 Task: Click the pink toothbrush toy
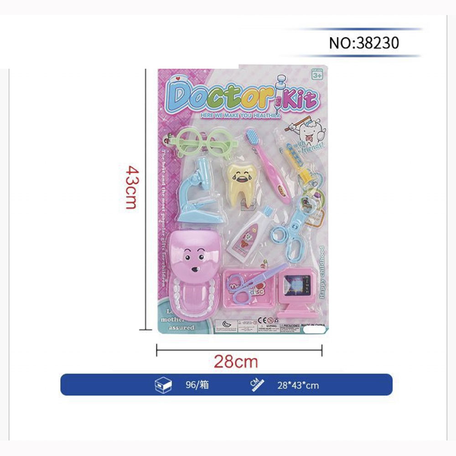[x=268, y=165]
